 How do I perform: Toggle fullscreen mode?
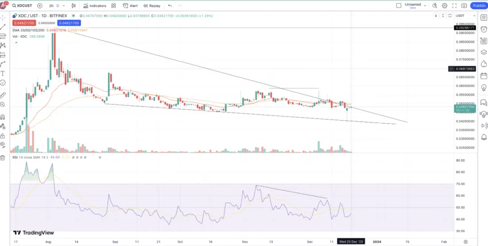454,6
